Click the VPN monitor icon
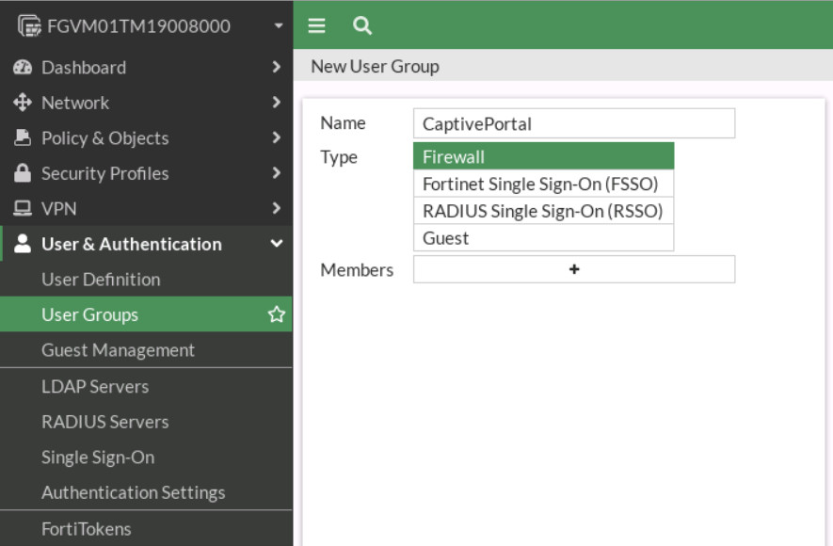 (x=22, y=208)
